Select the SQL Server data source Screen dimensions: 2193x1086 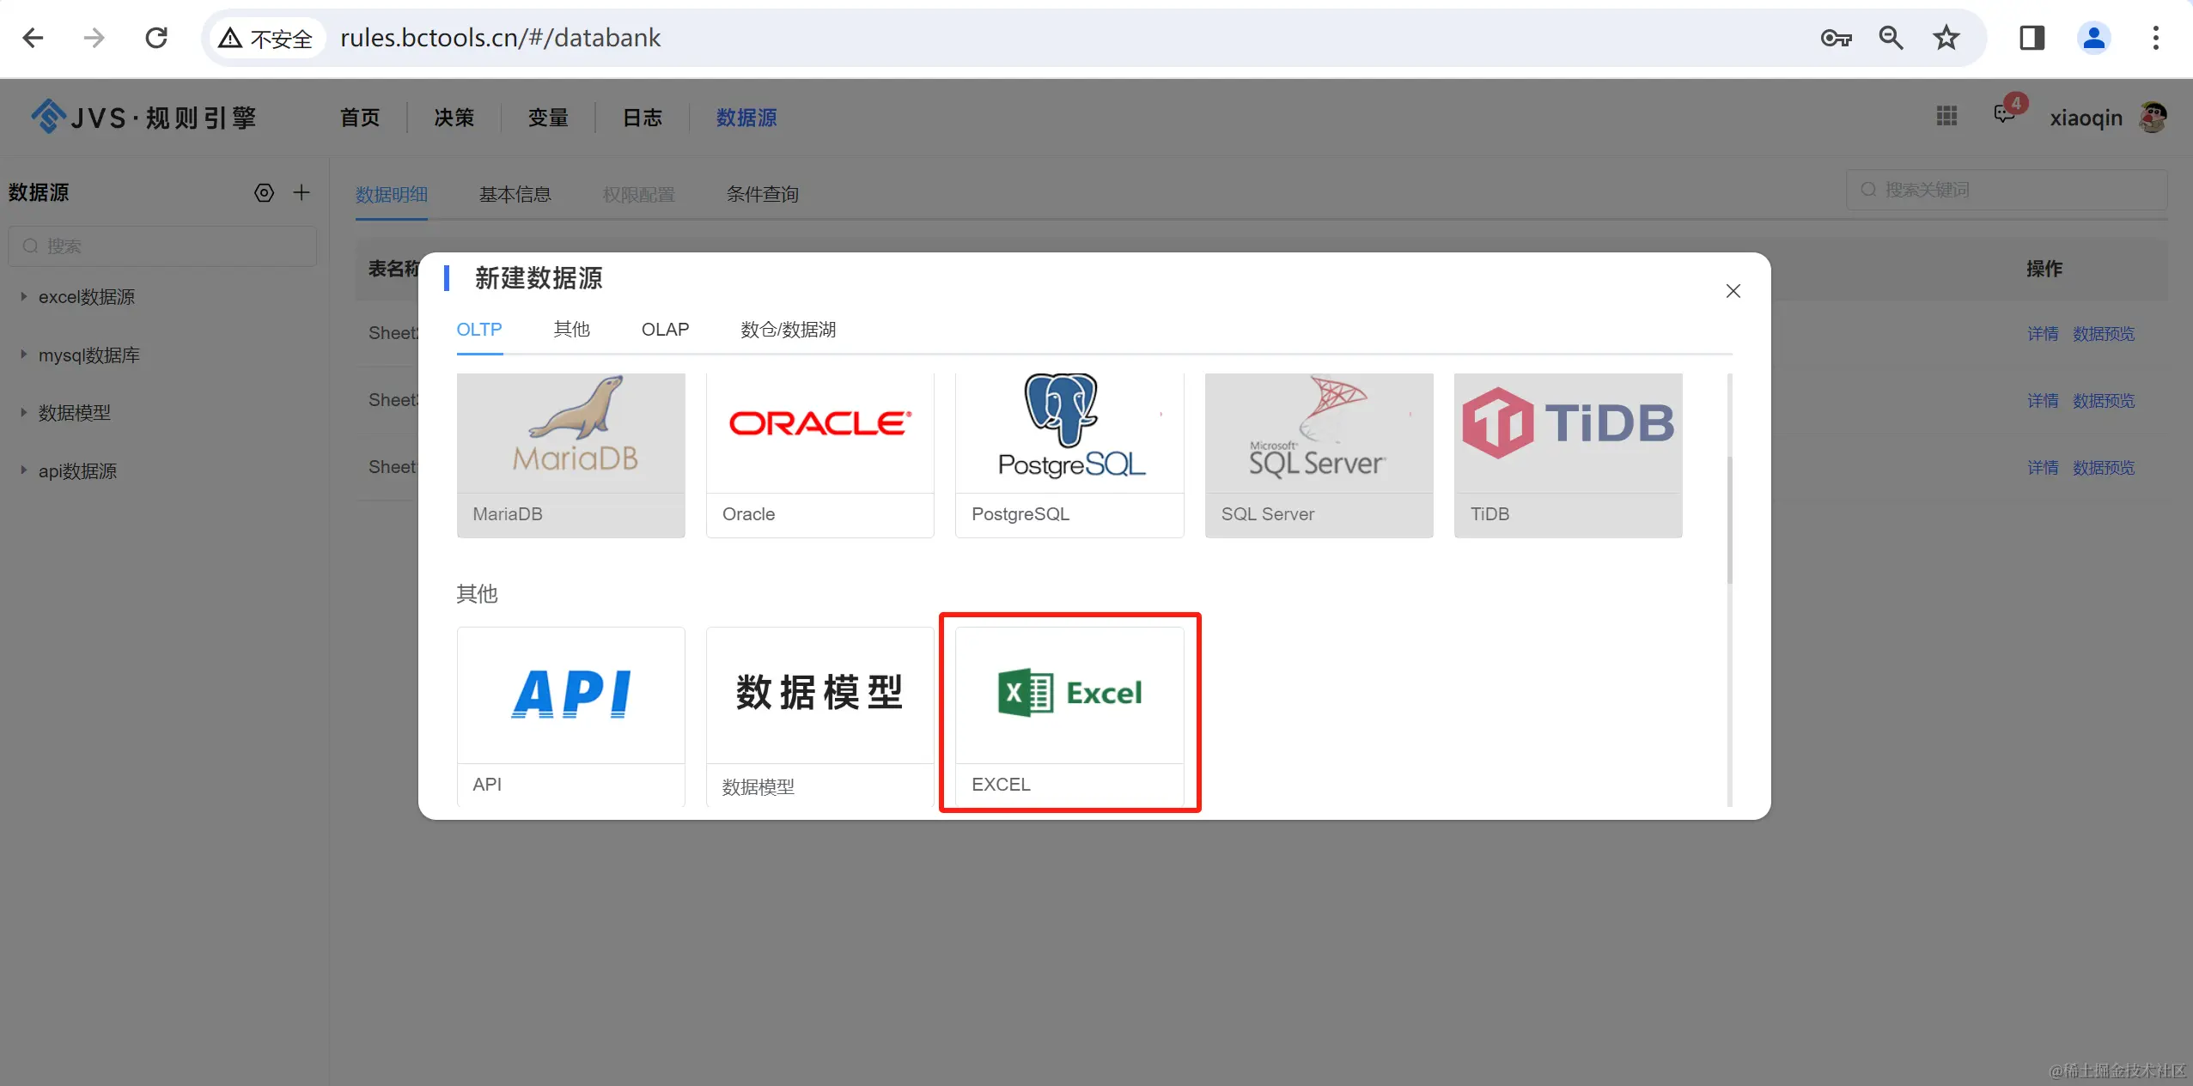click(x=1319, y=453)
